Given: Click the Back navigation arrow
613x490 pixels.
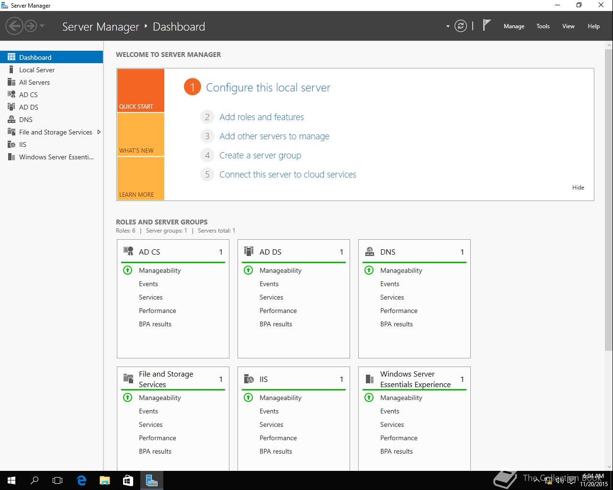Looking at the screenshot, I should click(x=15, y=26).
